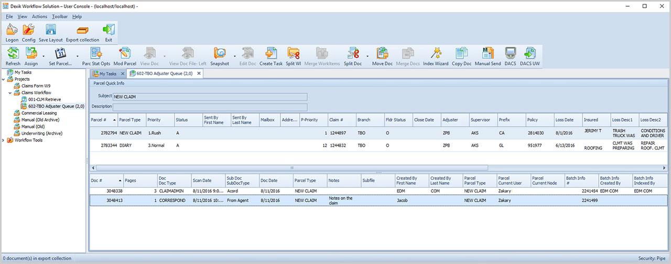
Task: Click the Export collection icon
Action: 82,30
